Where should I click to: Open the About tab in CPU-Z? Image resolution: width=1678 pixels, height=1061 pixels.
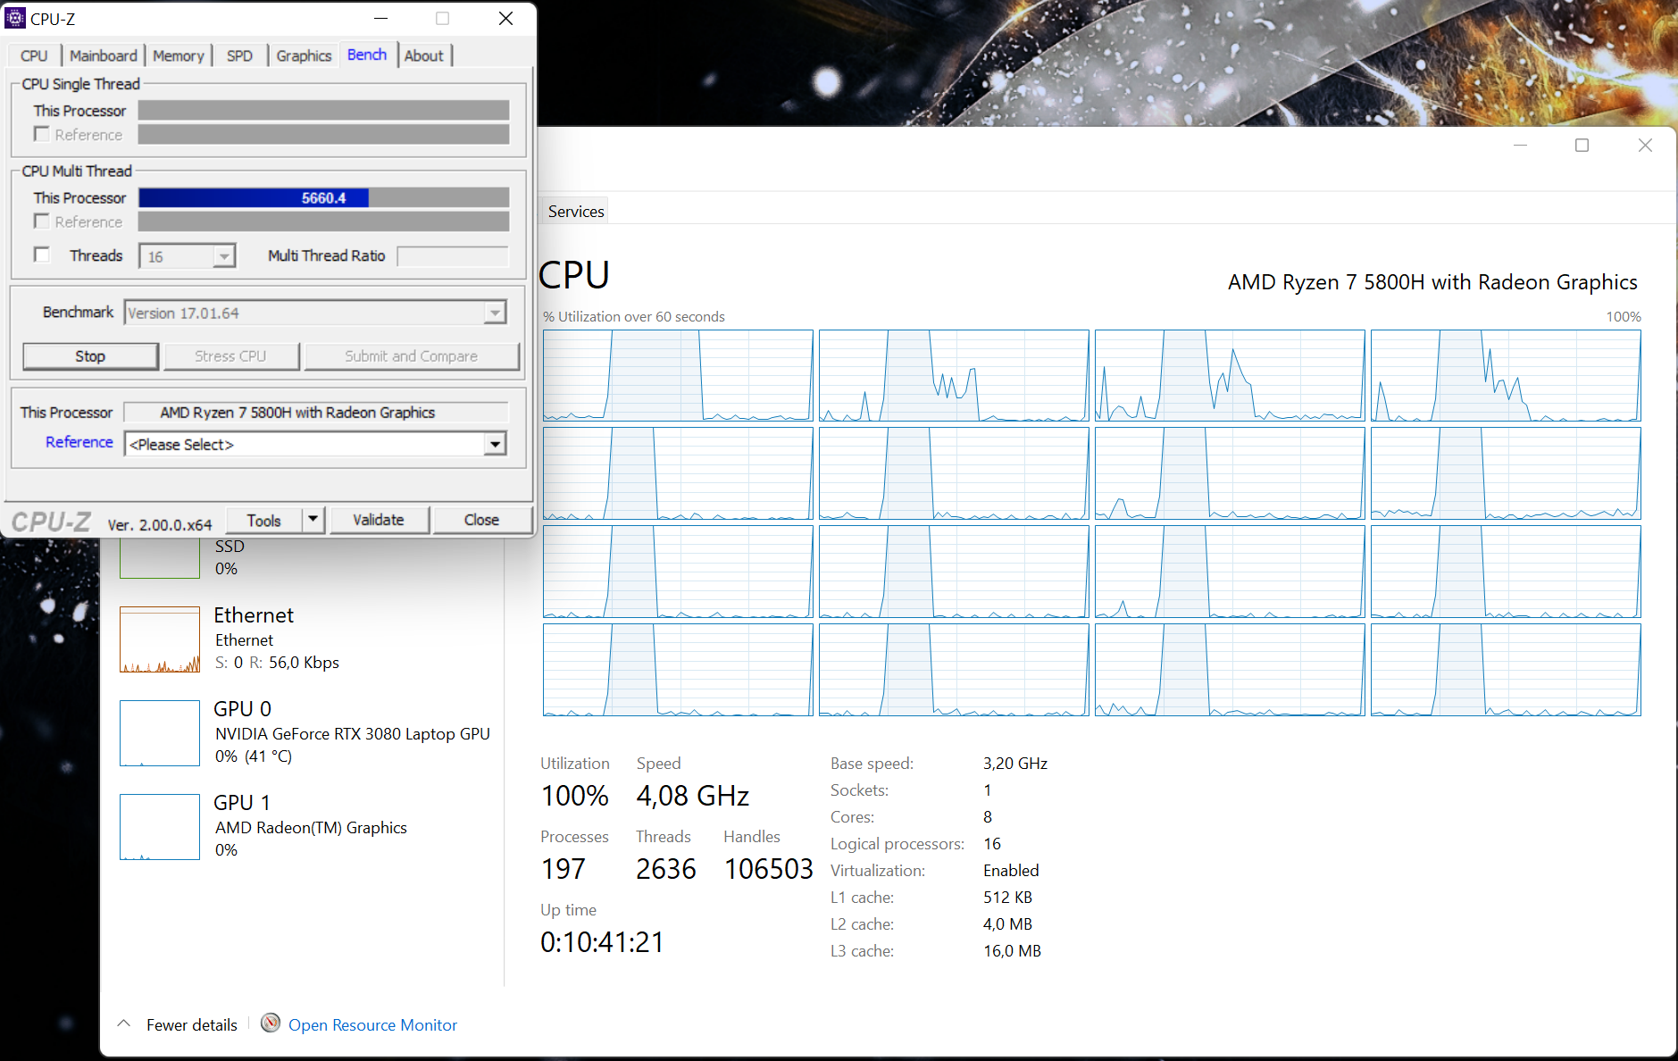424,55
